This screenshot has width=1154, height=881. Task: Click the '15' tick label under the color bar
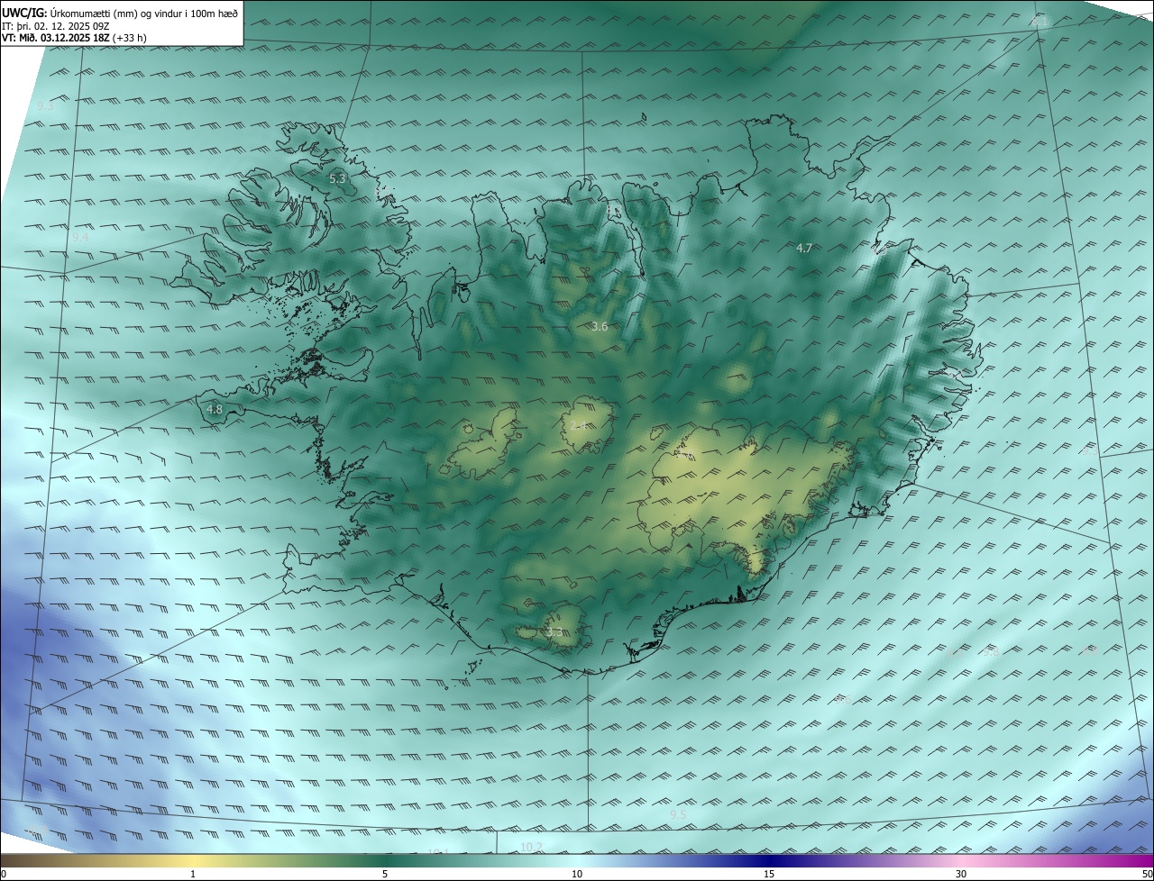[x=769, y=875]
